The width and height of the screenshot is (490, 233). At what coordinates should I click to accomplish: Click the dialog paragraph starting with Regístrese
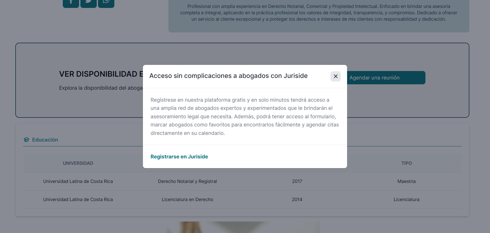pos(245,116)
